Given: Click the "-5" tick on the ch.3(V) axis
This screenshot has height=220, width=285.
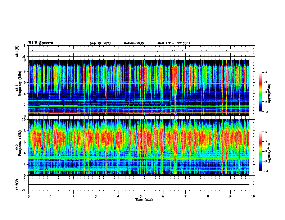Looking at the screenshot, I should point(24,190).
